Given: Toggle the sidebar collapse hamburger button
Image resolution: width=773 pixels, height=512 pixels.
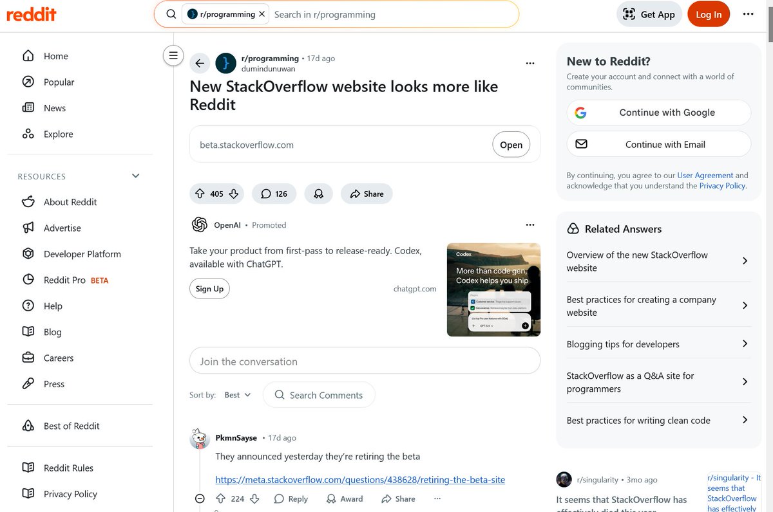Looking at the screenshot, I should [x=173, y=55].
